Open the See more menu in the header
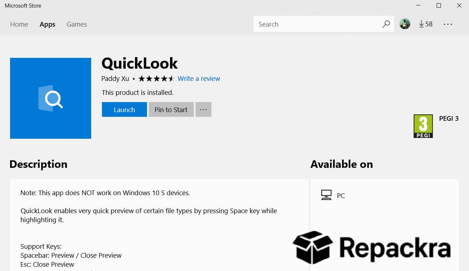469x271 pixels. tap(448, 24)
